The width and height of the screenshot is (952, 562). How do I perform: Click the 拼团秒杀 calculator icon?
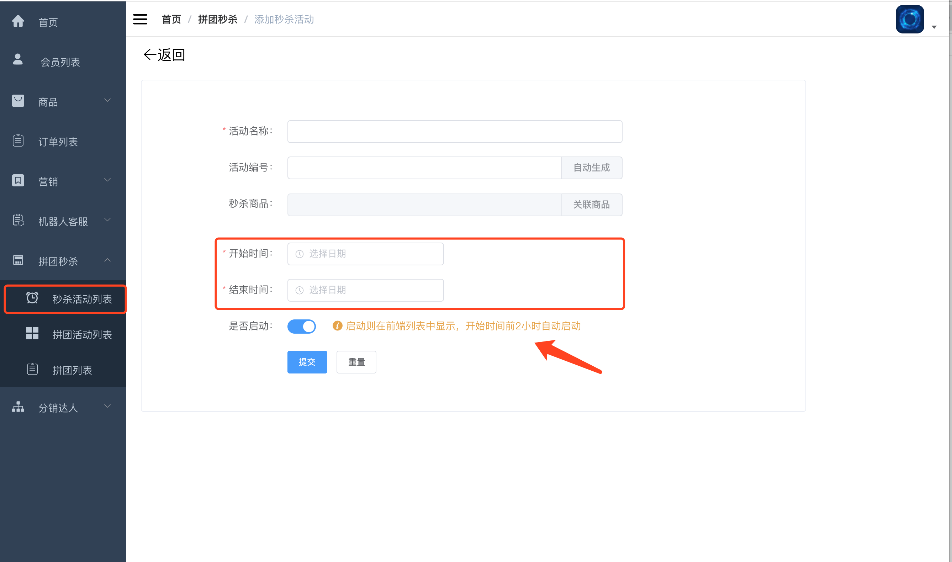pos(18,260)
